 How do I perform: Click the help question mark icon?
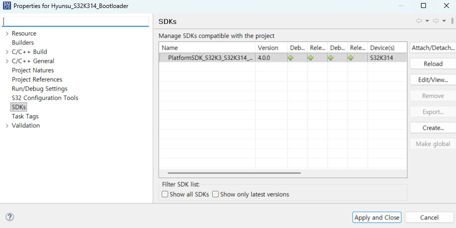coord(10,217)
